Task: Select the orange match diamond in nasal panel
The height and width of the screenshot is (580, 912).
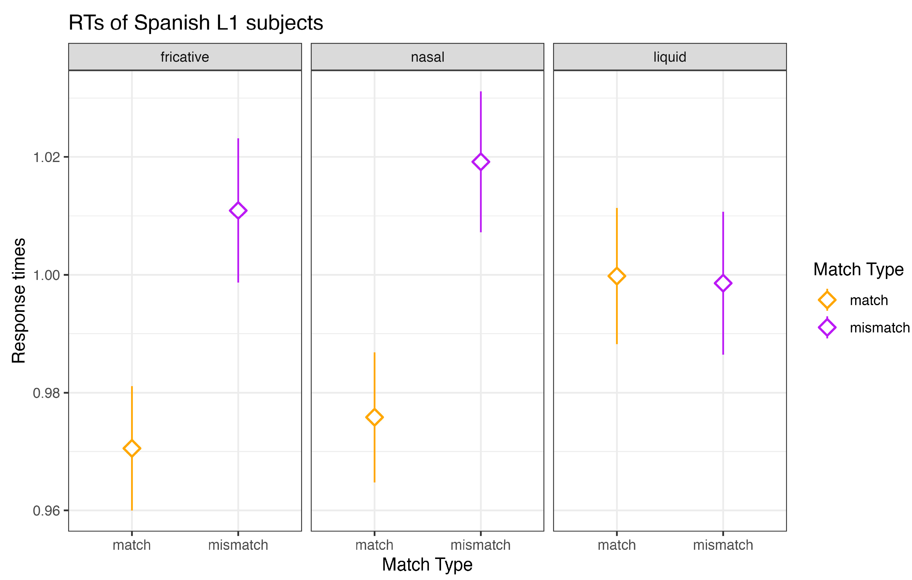Action: [x=375, y=417]
